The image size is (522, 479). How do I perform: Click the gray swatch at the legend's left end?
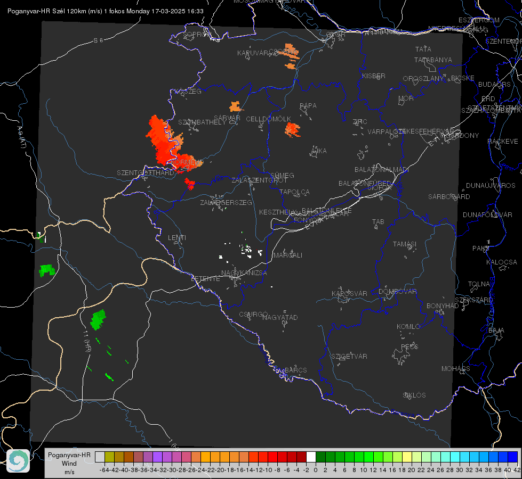click(100, 457)
